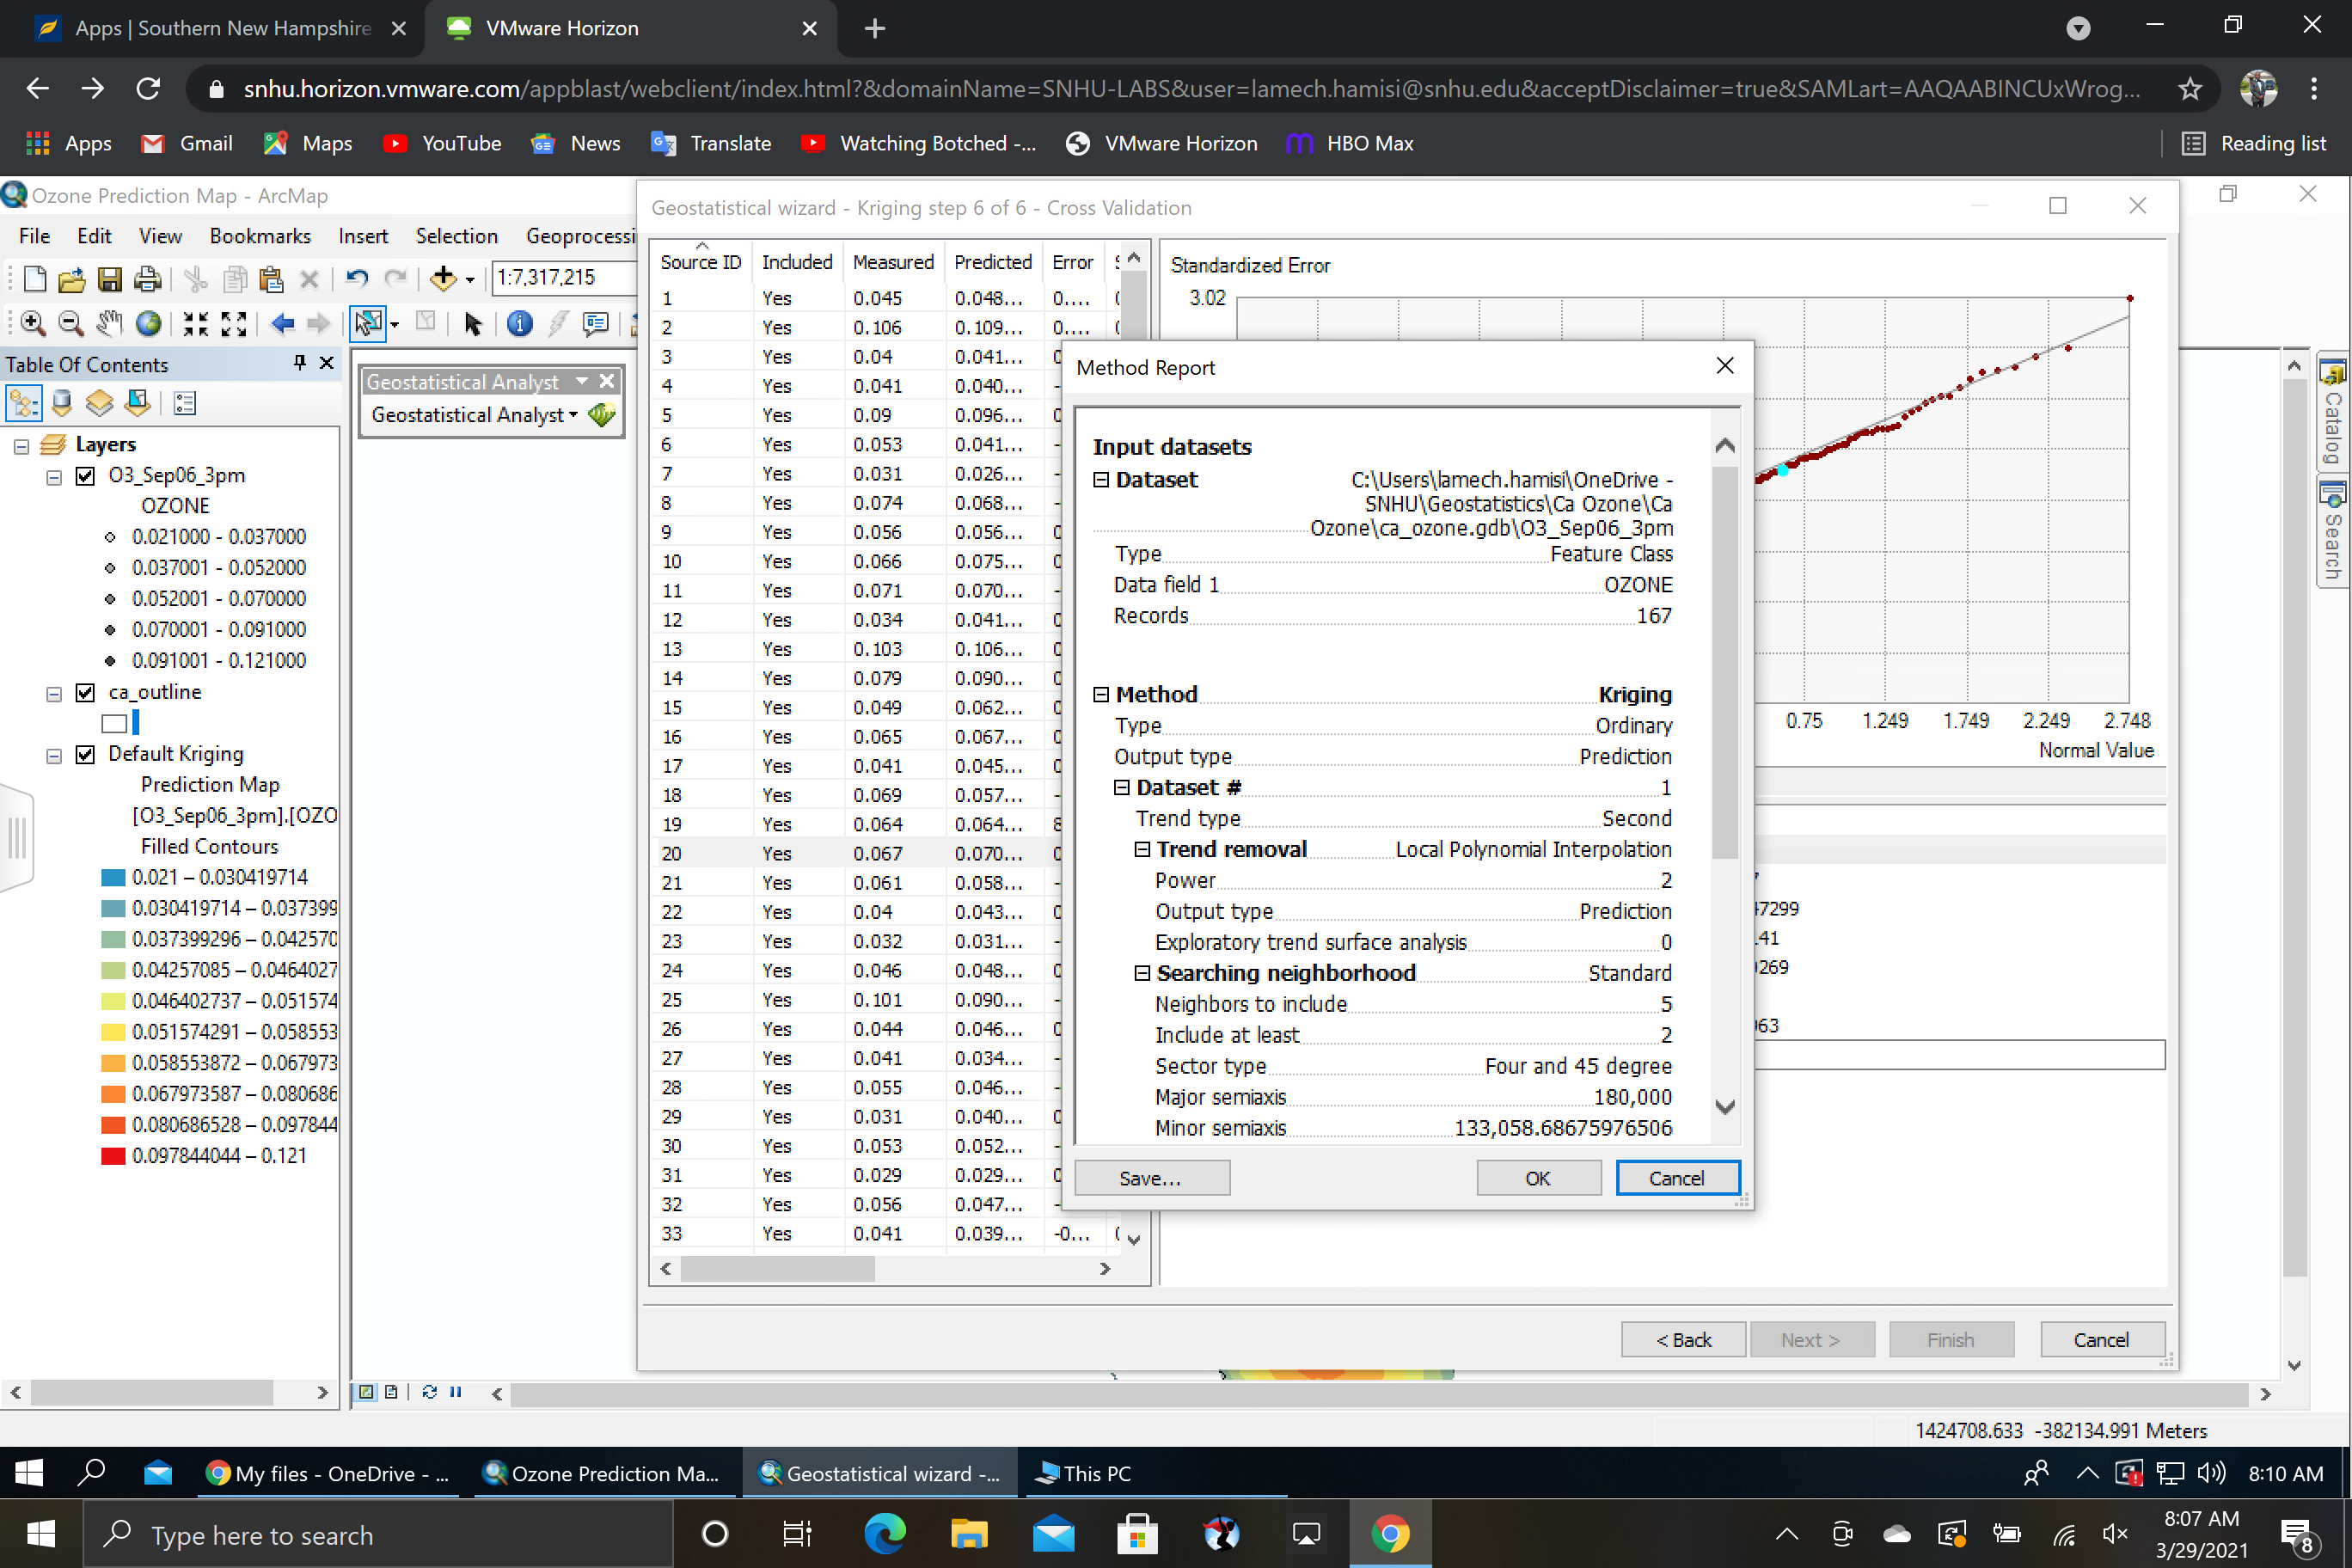The height and width of the screenshot is (1568, 2352).
Task: Sort table by the Measured column header
Action: [893, 262]
